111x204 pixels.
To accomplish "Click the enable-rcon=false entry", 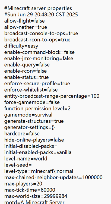I will pos(26,71).
